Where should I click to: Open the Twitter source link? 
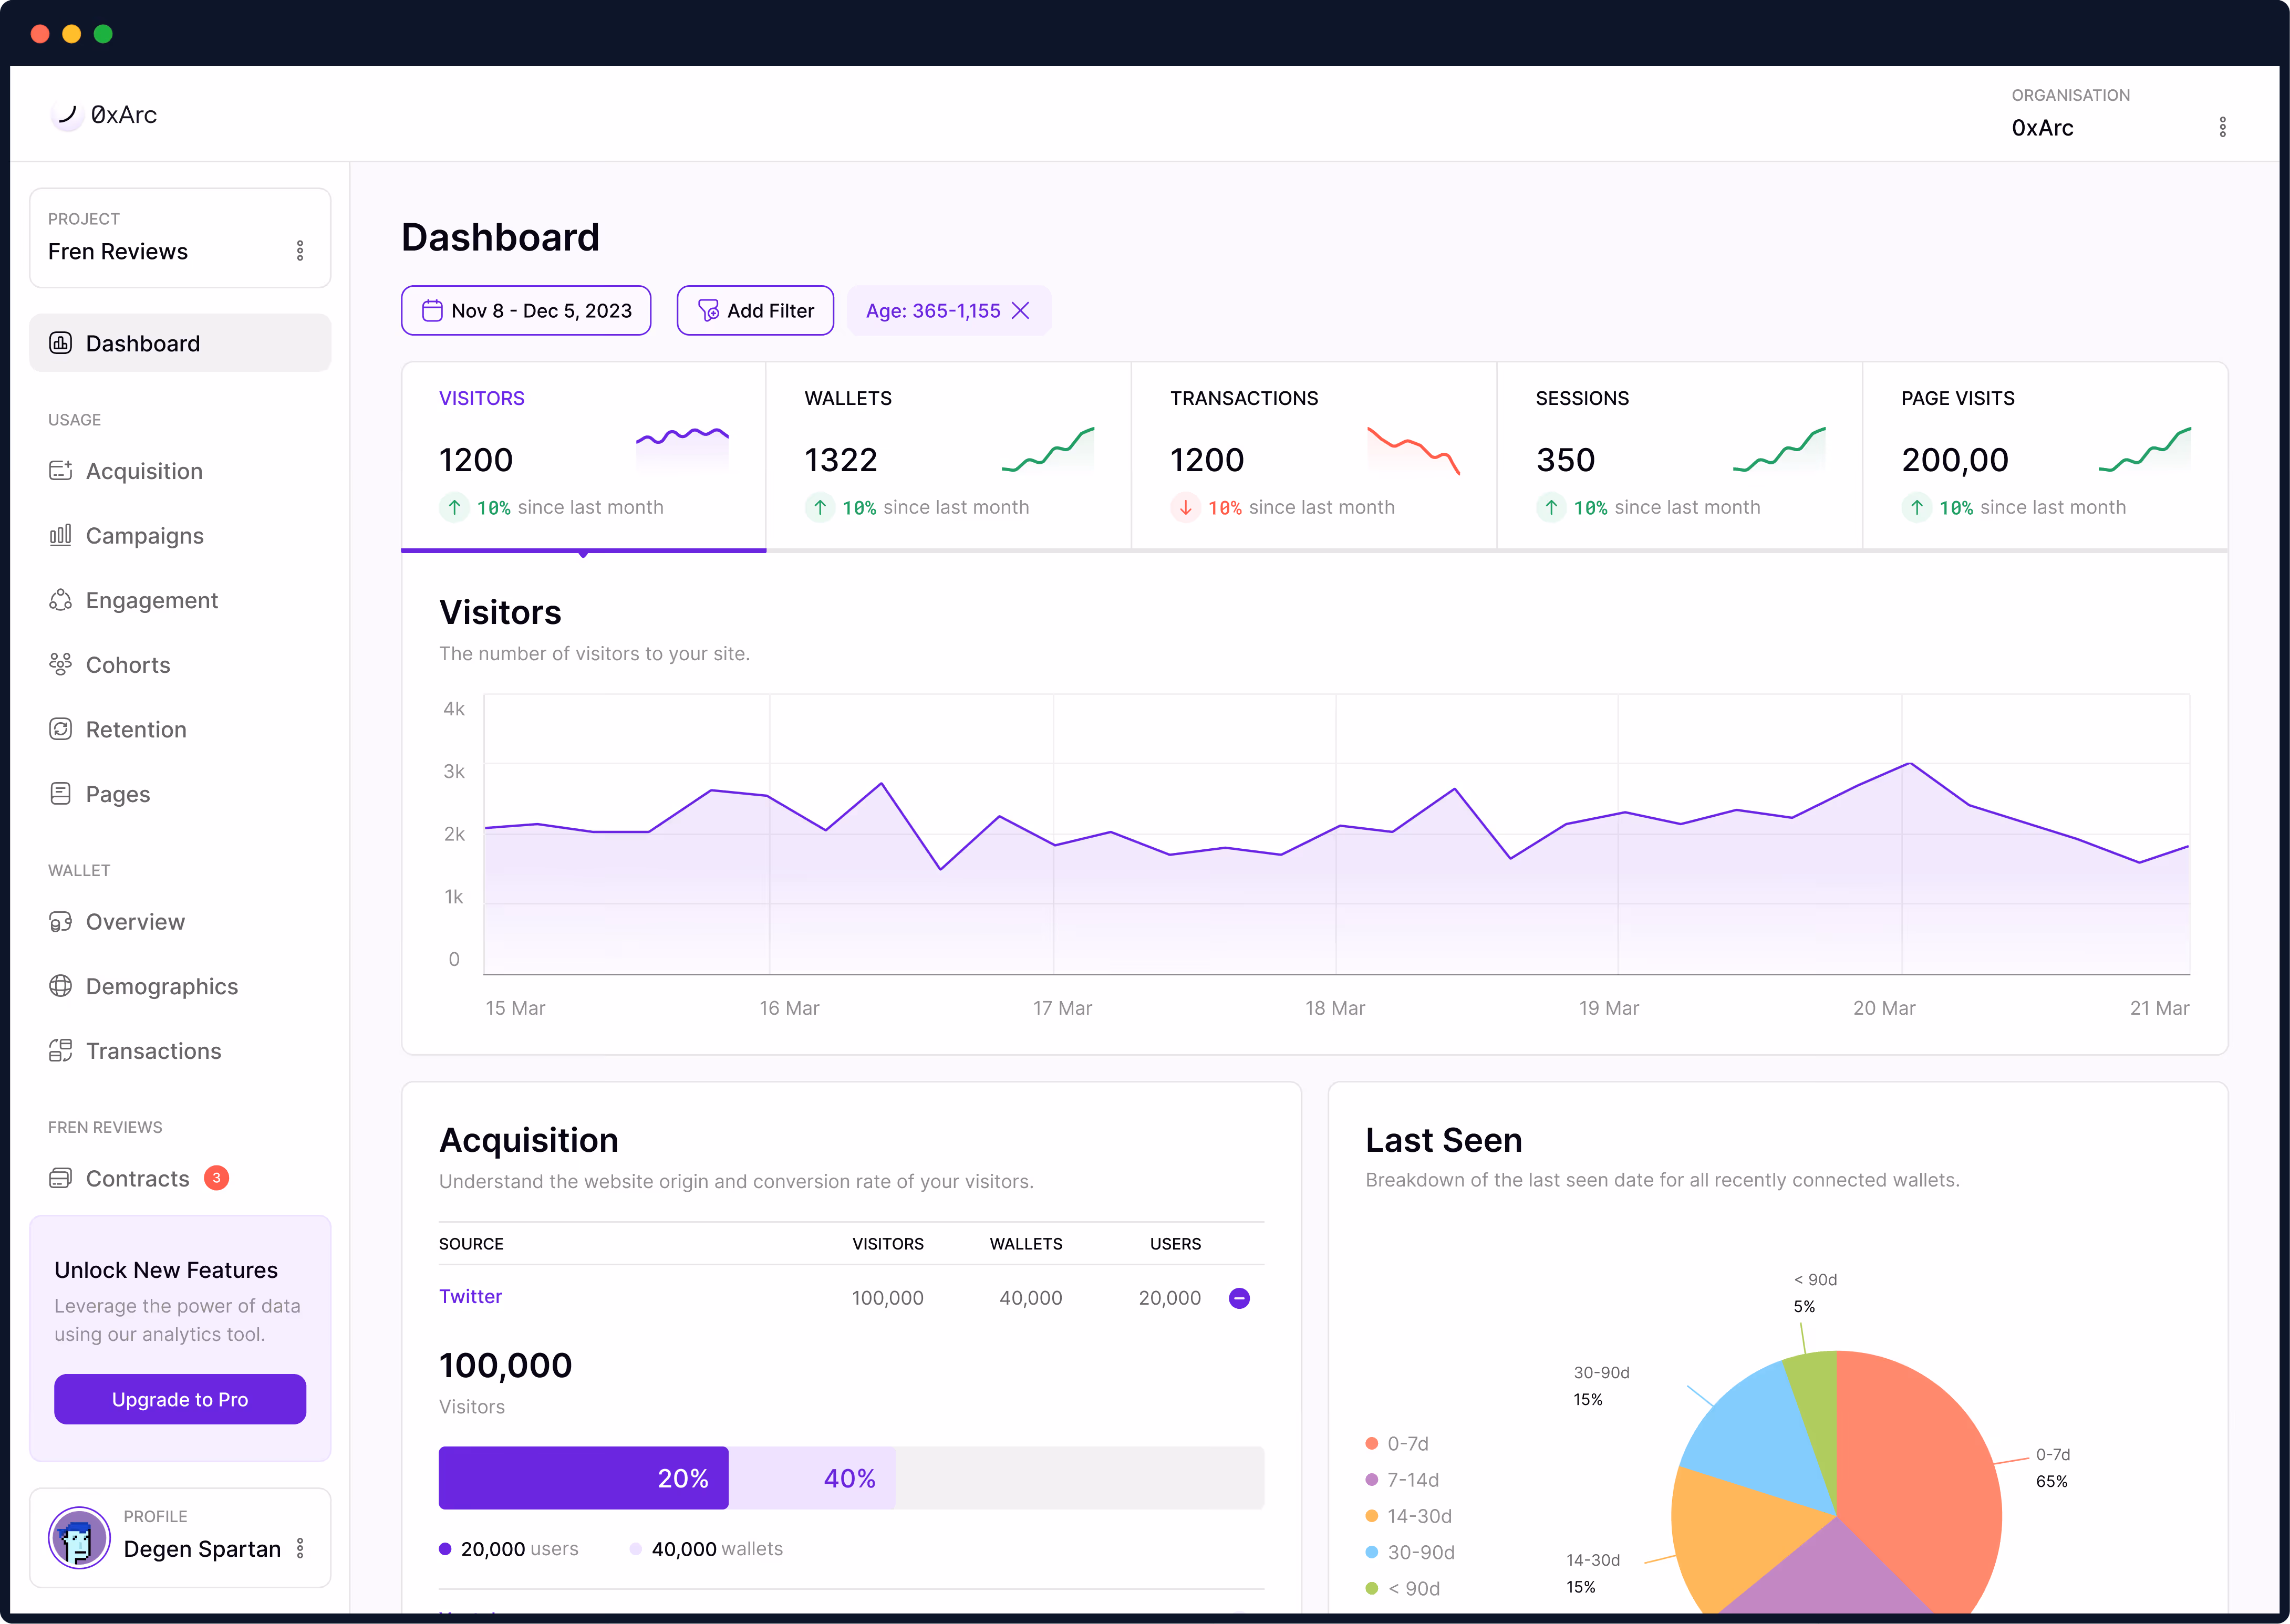point(470,1296)
